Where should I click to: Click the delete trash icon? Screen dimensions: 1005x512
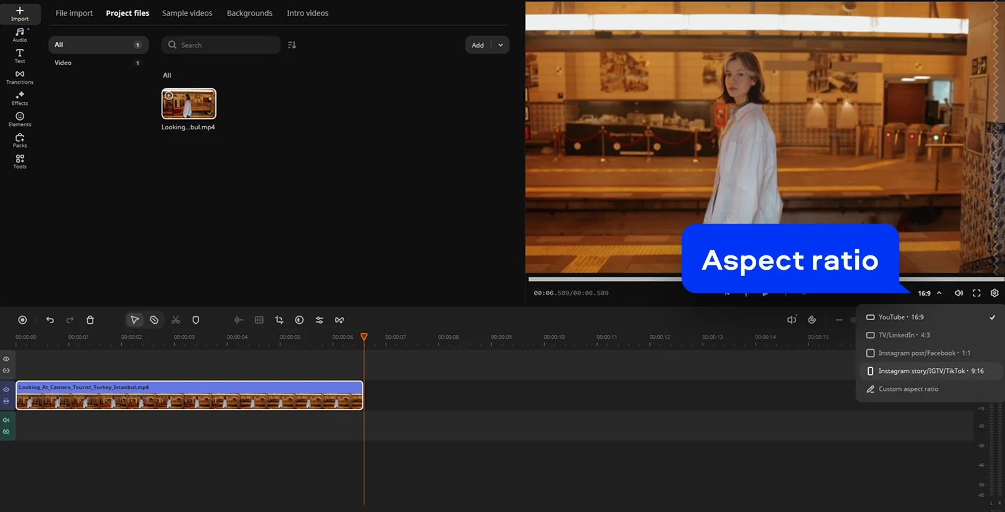click(90, 320)
